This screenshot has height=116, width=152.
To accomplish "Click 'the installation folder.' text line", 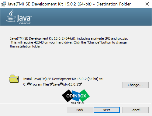I will 26,46.
